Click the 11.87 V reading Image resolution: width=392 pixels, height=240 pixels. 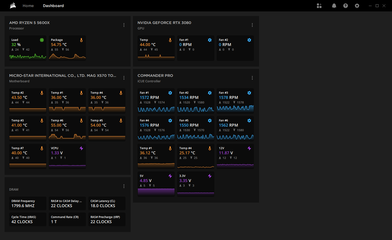click(226, 153)
